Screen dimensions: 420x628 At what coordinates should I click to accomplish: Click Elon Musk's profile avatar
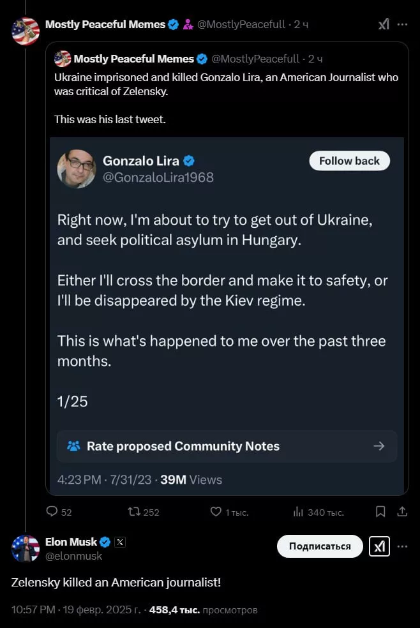(25, 548)
